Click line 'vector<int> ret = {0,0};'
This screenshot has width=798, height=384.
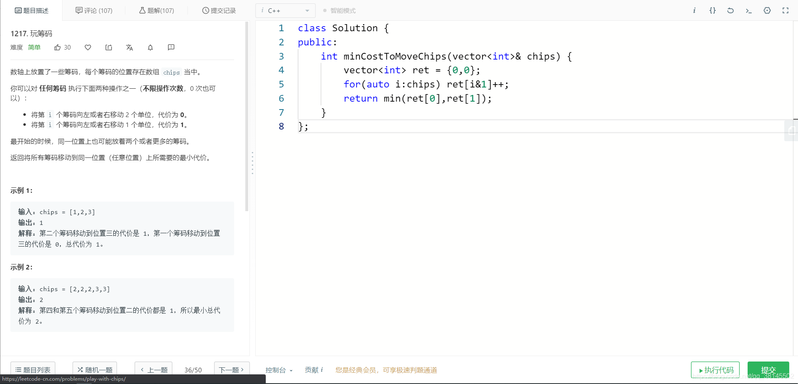411,70
